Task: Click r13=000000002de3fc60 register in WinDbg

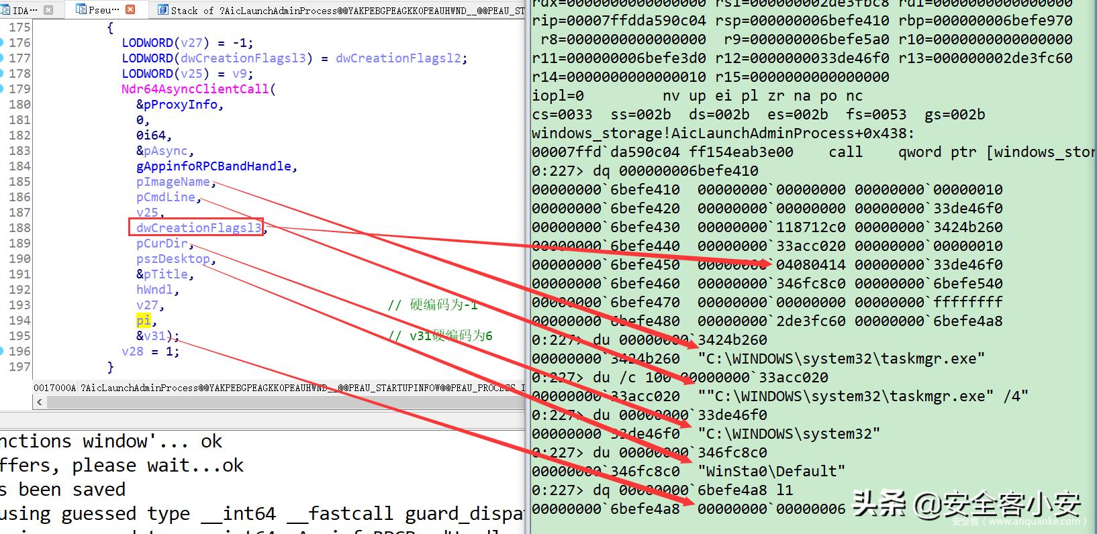Action: pyautogui.click(x=986, y=58)
